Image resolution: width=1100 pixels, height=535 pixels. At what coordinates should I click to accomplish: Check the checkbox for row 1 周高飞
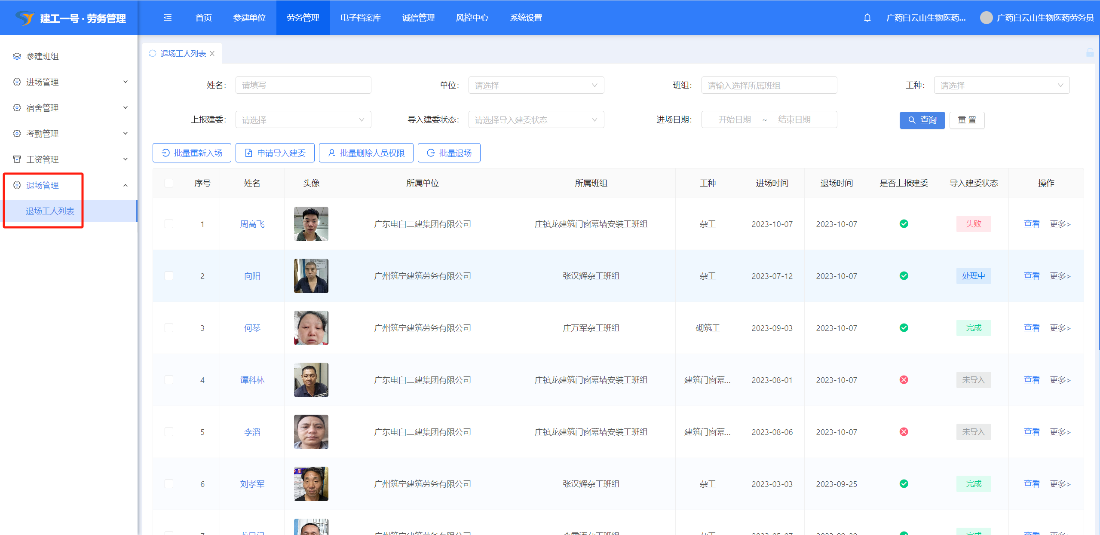pos(169,224)
